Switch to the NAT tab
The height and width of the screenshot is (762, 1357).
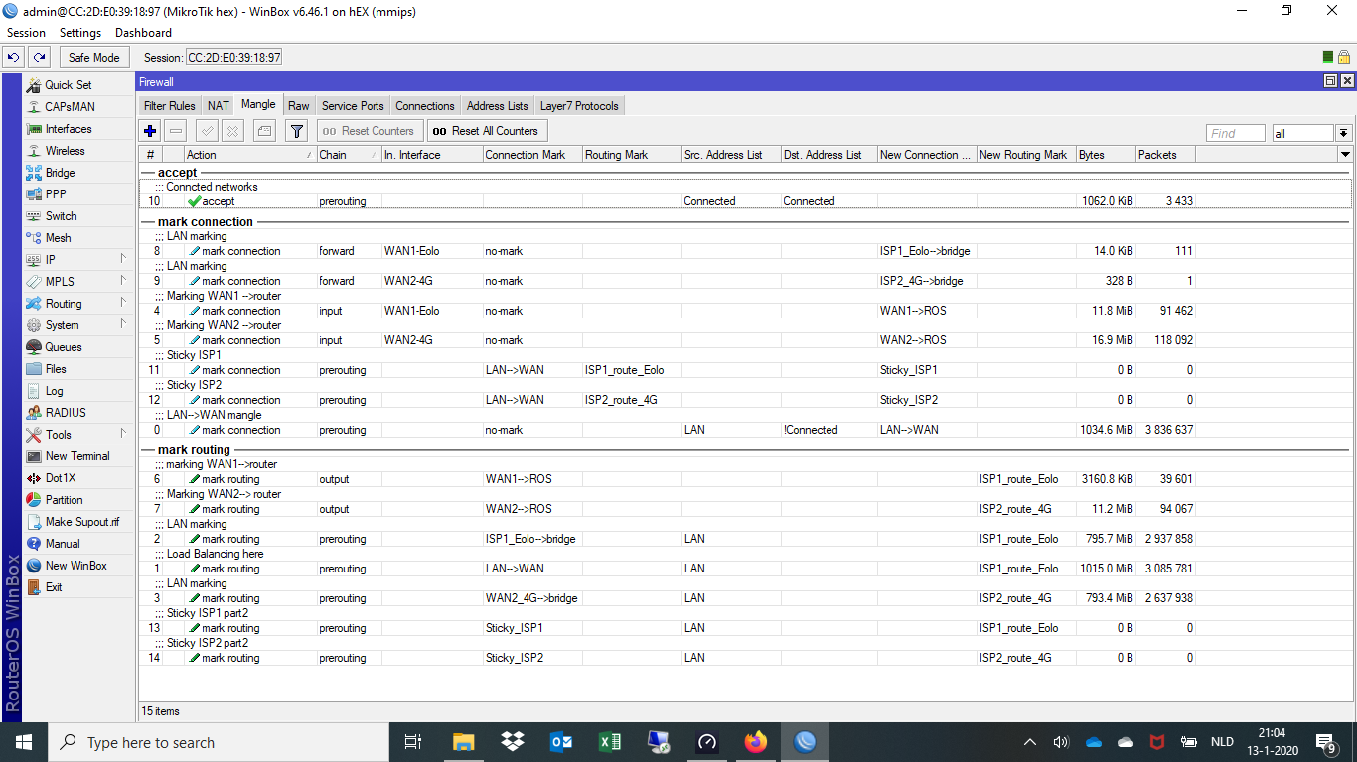tap(218, 105)
